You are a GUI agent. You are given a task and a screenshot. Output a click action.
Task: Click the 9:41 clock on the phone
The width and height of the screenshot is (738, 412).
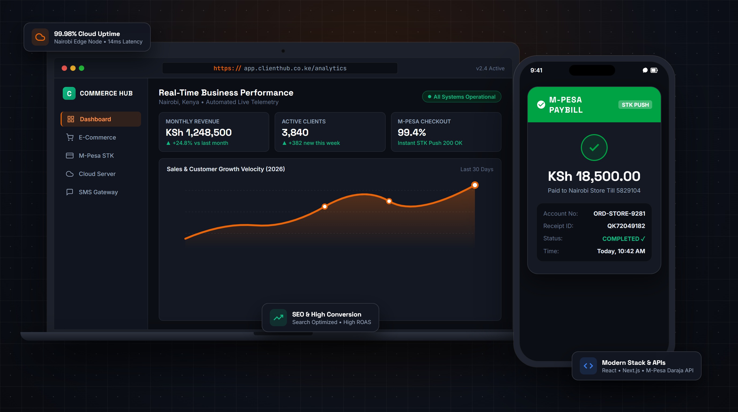[536, 71]
